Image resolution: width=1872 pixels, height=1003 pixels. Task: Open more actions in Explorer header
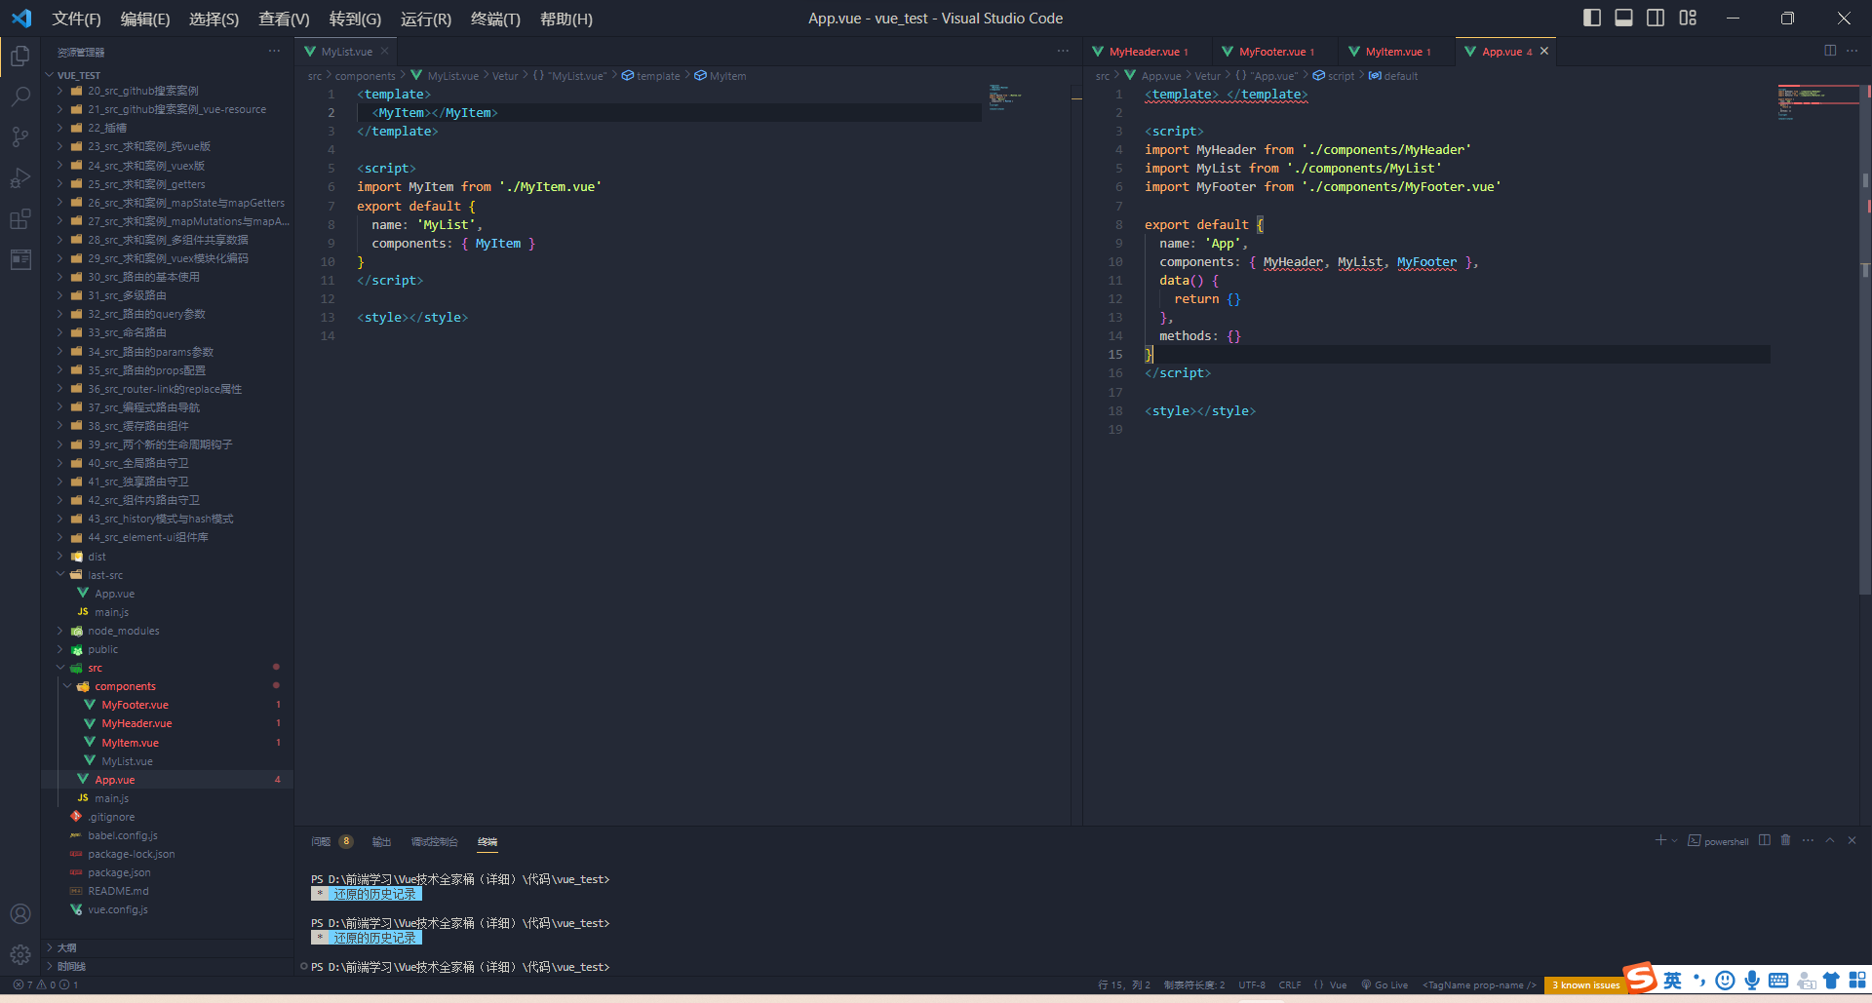click(274, 51)
